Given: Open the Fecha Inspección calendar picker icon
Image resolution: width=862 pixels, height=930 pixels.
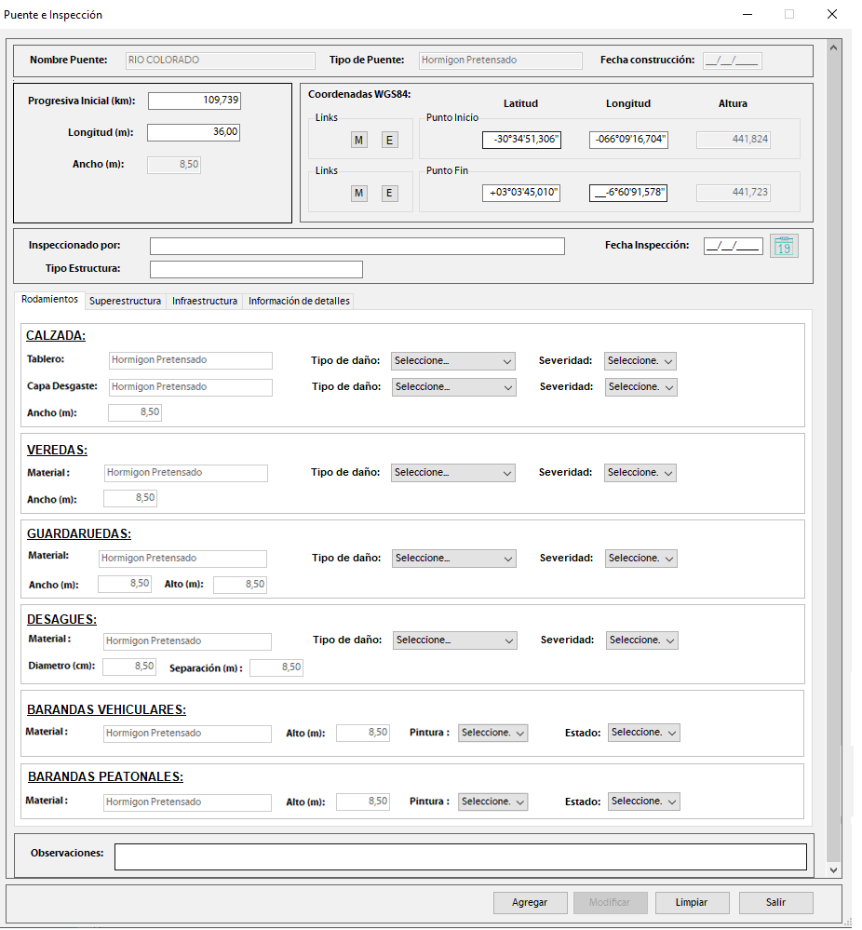Looking at the screenshot, I should click(x=784, y=246).
